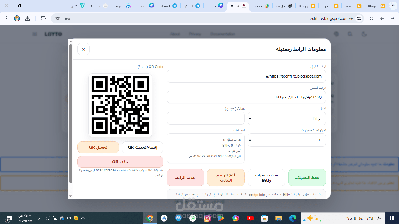Viewport: 399px width, 224px height.
Task: Open volume control in system tray
Action: tap(48, 218)
